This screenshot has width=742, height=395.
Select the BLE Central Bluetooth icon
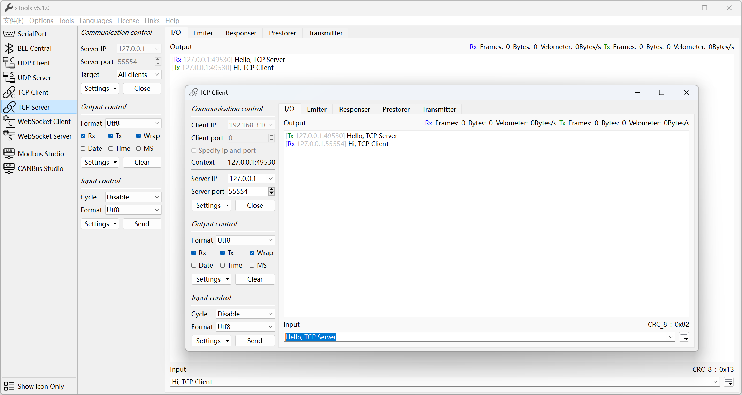9,48
